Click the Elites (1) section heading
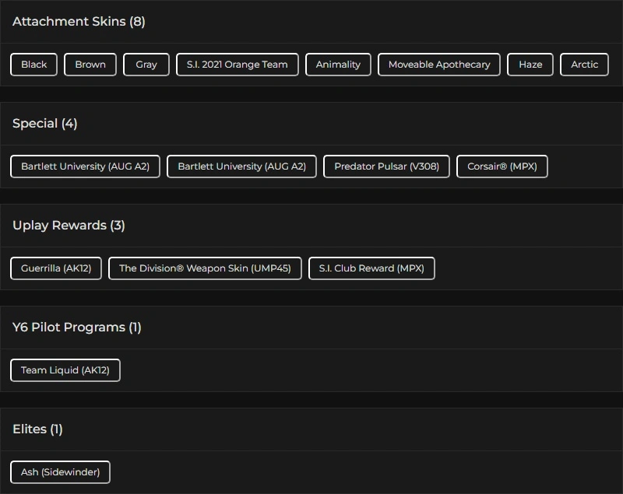The height and width of the screenshot is (494, 623). pos(37,429)
